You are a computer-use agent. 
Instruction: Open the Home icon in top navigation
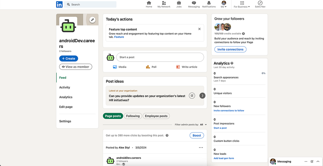pos(149,4)
